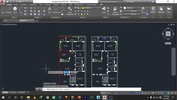Open Layer Properties manager
Screen dimensions: 177x100
[x=70, y=11]
